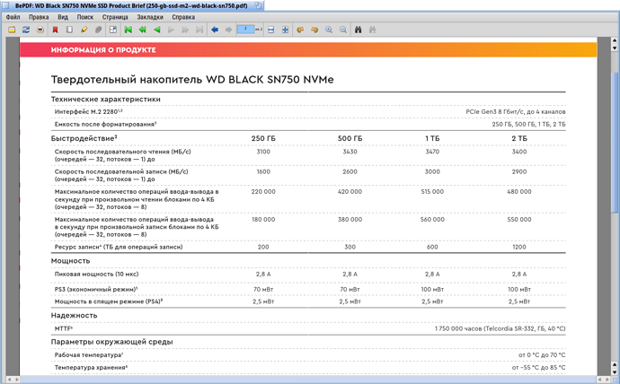Click the IOPS value '550 000'
Viewport: 620px width, 384px height.
coord(519,220)
